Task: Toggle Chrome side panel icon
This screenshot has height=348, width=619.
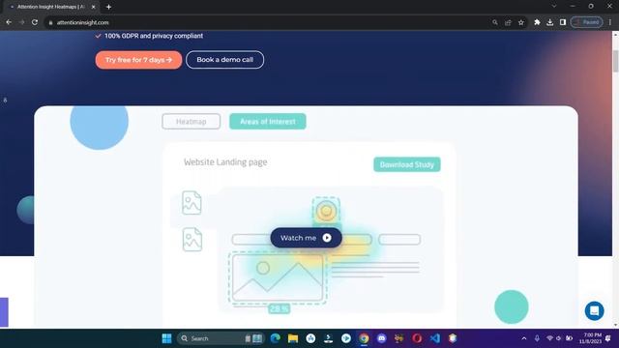Action: [x=563, y=22]
